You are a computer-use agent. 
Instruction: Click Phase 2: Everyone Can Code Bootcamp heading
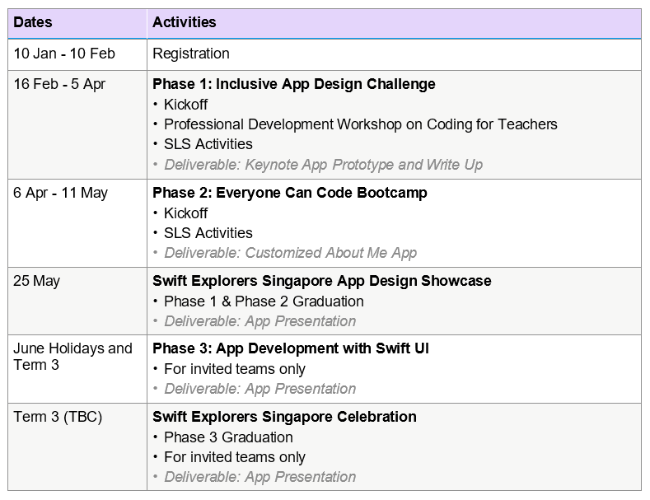290,193
